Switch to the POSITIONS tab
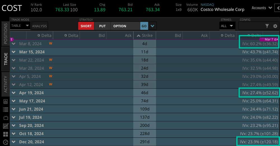The image size is (280, 146). coord(5,34)
